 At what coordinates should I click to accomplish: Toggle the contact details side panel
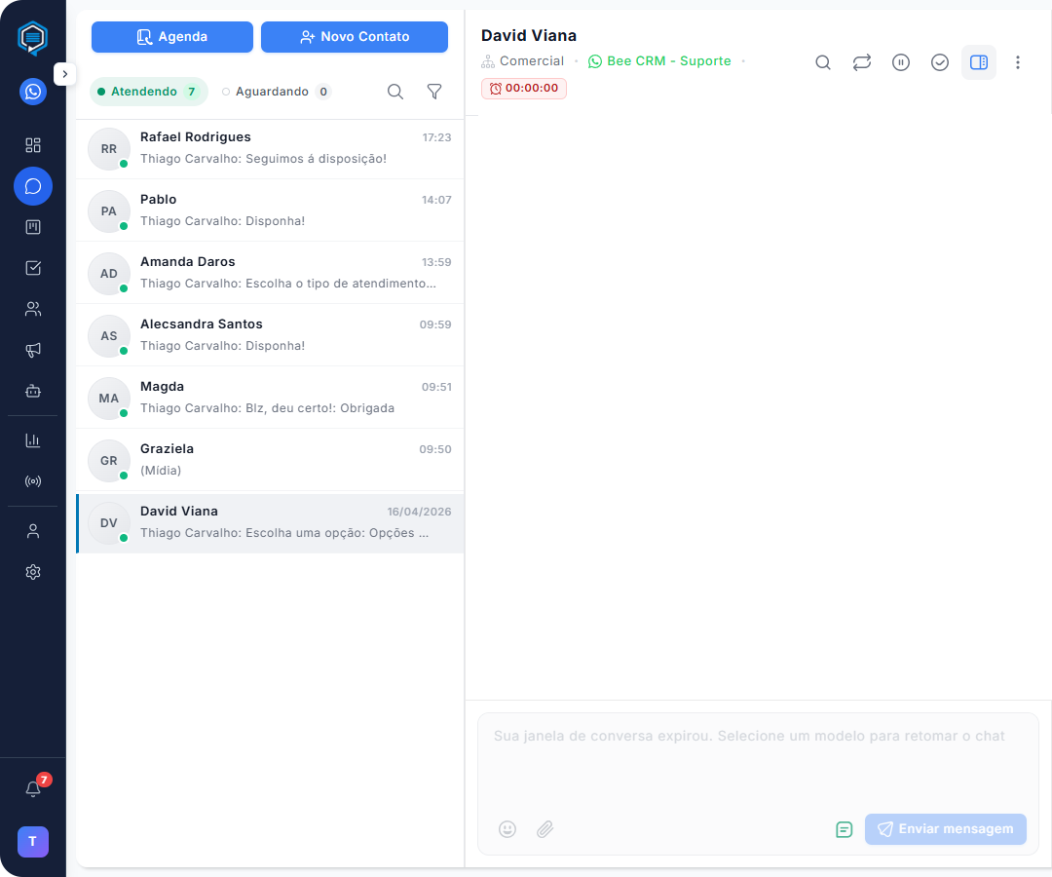click(979, 62)
